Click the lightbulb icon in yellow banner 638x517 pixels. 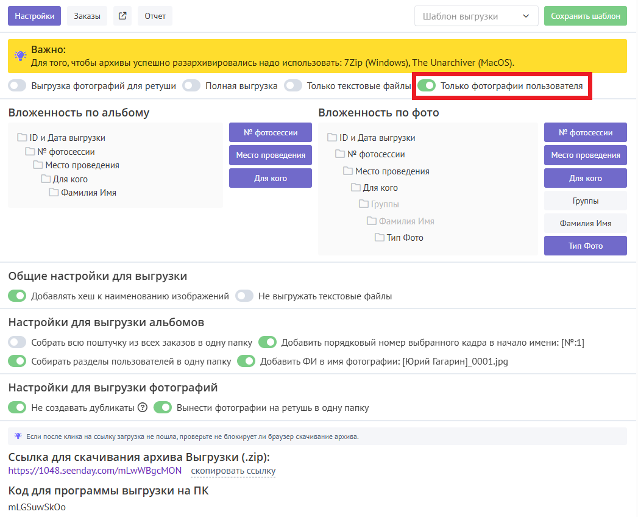(x=21, y=56)
